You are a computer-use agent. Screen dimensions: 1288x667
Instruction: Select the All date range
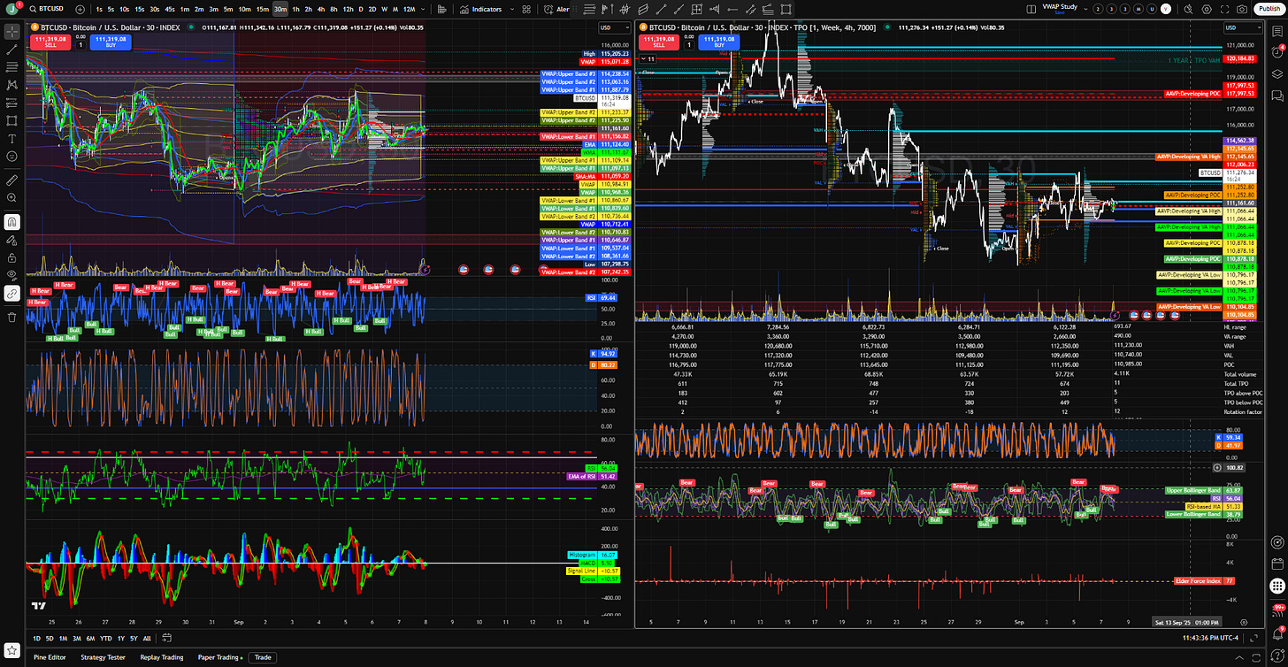click(x=147, y=639)
